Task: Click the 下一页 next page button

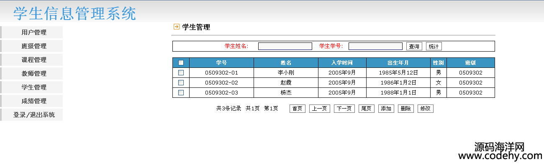Action: [344, 109]
